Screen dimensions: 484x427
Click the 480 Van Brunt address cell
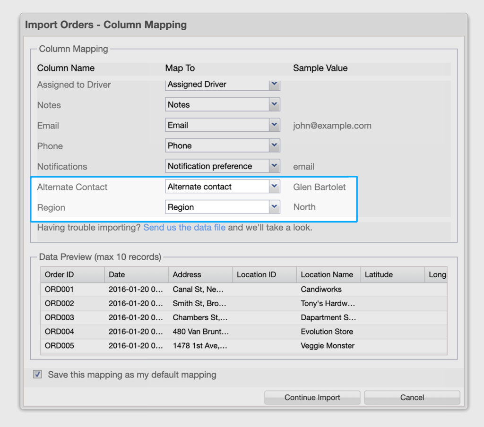[200, 332]
